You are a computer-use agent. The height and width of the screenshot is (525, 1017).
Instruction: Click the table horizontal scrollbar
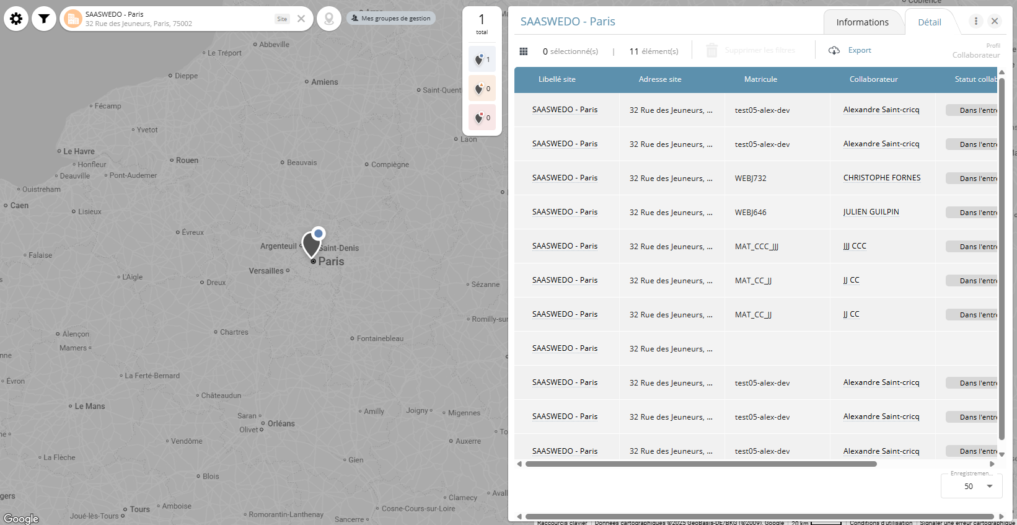pos(700,464)
